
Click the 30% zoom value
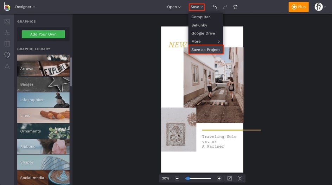166,178
